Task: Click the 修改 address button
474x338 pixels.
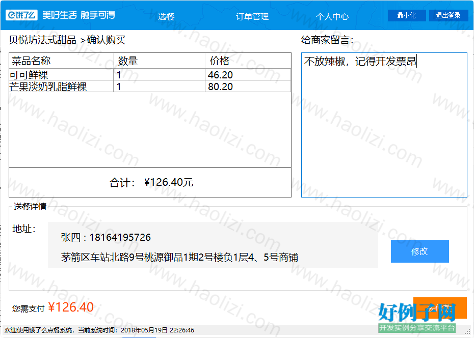Action: (419, 251)
